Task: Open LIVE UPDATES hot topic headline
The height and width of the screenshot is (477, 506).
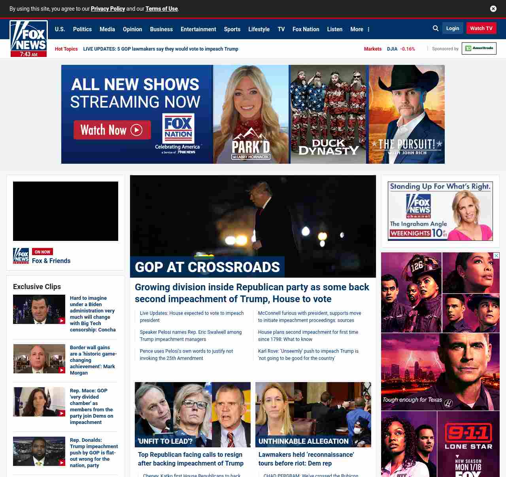Action: click(x=160, y=49)
